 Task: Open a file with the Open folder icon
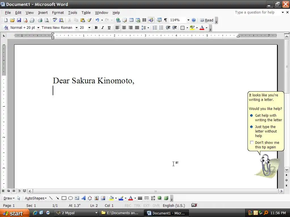pyautogui.click(x=12, y=20)
